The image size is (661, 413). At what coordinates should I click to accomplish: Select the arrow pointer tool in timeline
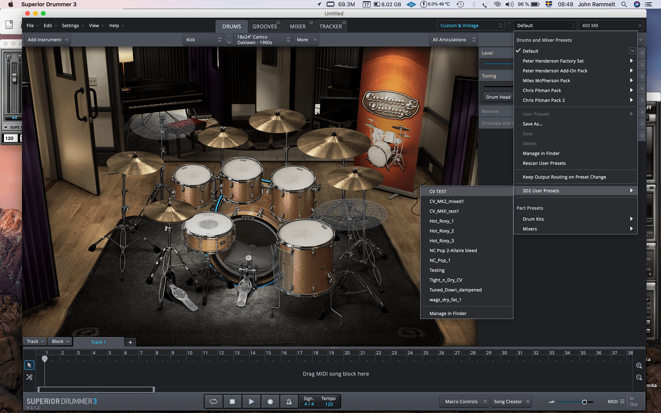(29, 365)
